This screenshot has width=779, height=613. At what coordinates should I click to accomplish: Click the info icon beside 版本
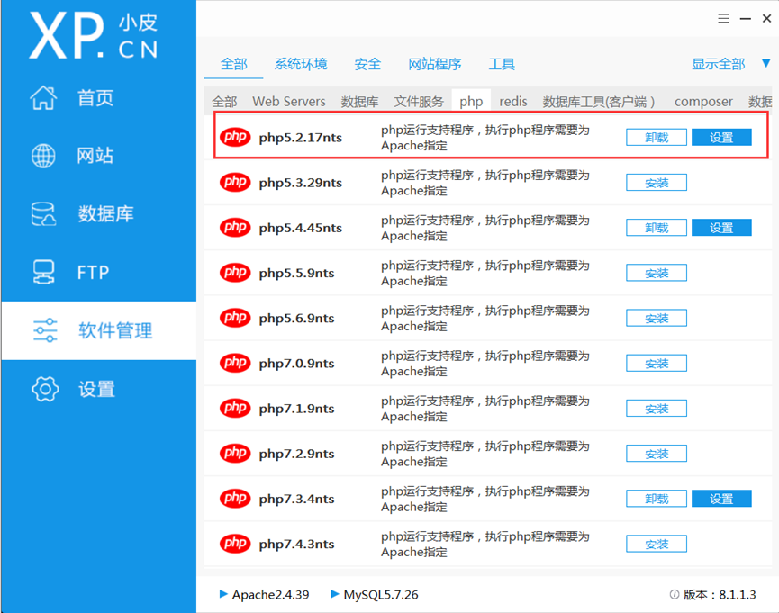pyautogui.click(x=675, y=595)
